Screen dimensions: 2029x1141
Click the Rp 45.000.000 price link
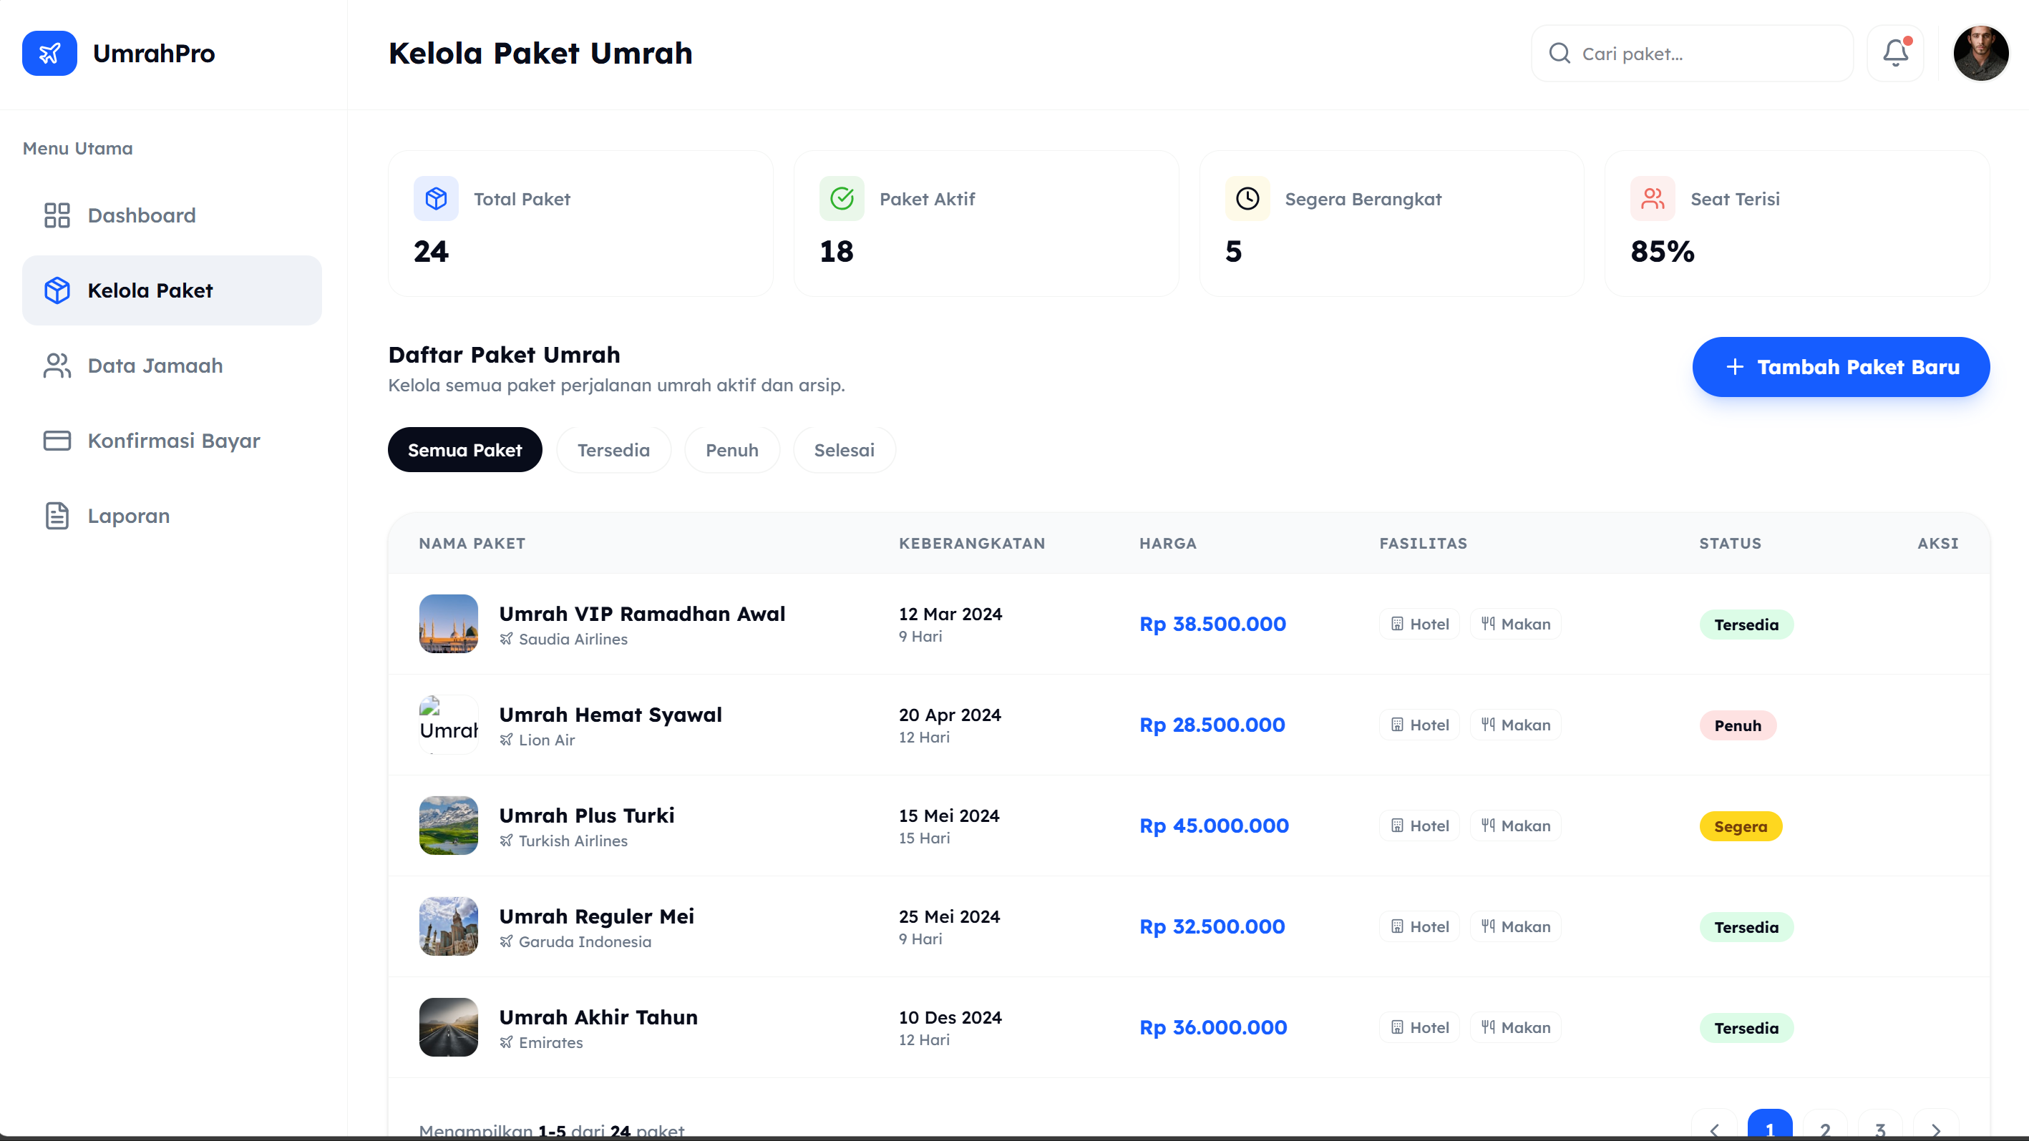[1214, 826]
